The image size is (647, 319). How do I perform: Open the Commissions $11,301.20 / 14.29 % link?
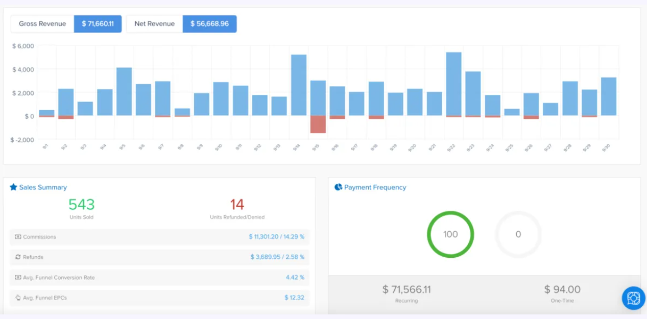click(x=276, y=237)
